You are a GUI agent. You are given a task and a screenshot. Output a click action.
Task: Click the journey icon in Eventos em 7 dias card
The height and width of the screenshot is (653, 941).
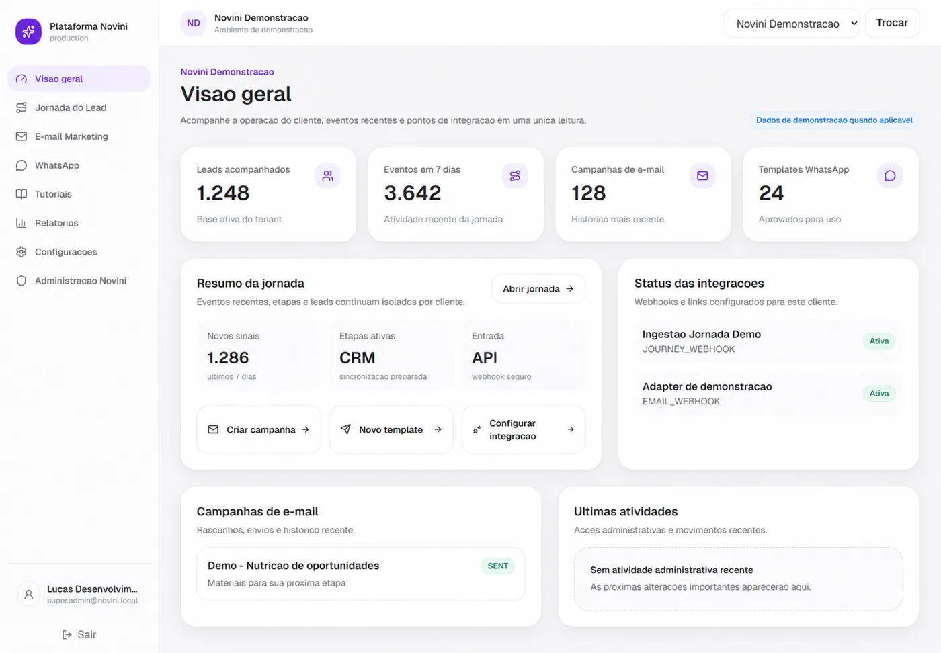pyautogui.click(x=515, y=176)
